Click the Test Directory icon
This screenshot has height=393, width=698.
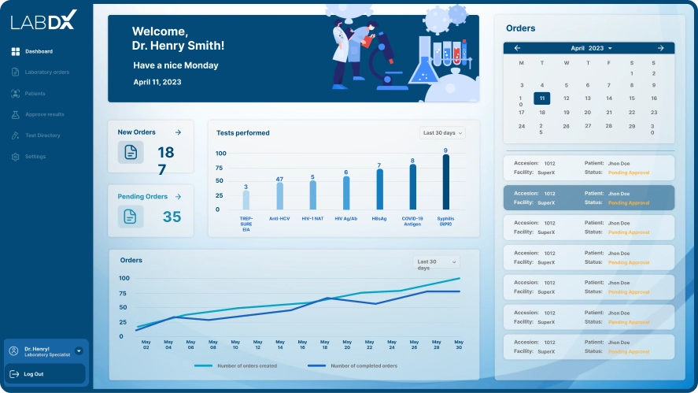(x=16, y=135)
